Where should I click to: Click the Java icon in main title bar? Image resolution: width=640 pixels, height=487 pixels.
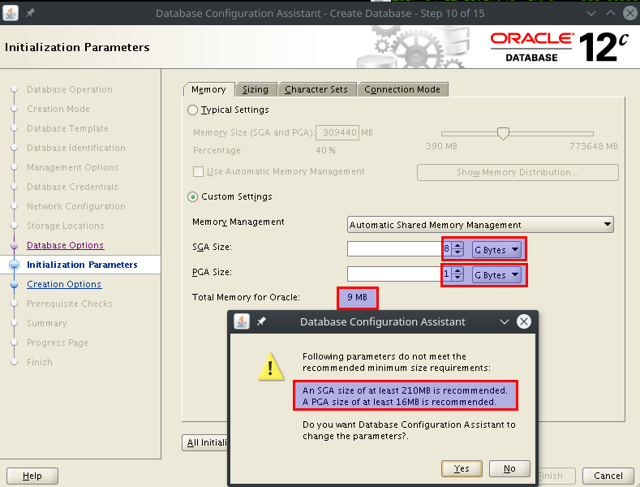pos(11,13)
